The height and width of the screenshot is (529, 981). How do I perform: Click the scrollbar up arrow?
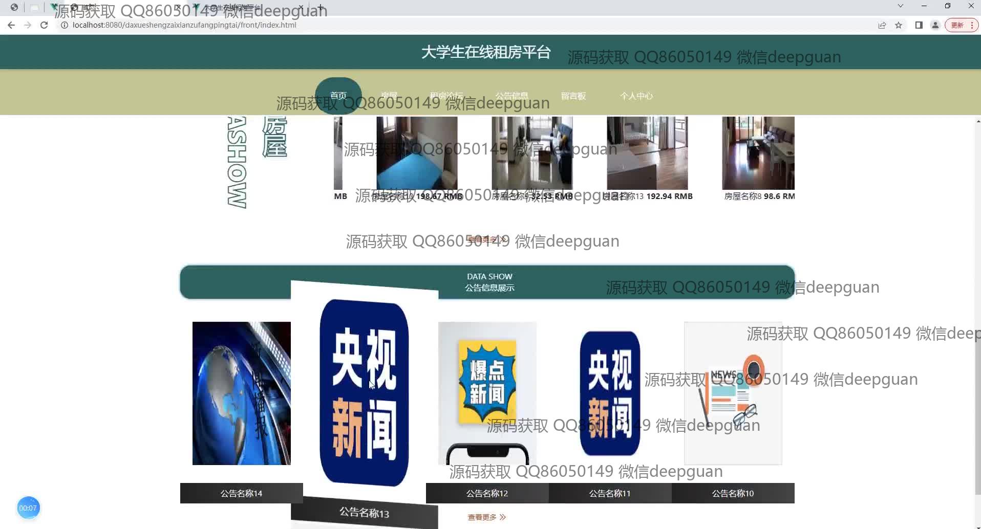tap(978, 121)
